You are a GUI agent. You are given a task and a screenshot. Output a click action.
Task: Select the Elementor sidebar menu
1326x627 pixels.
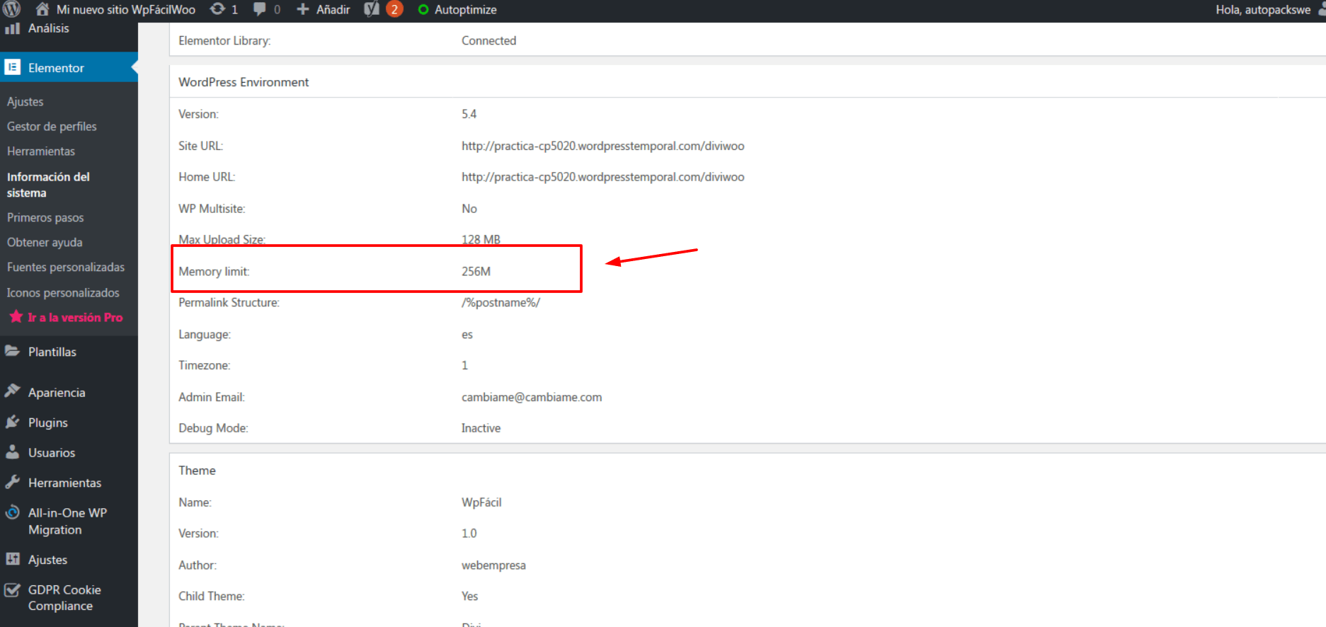(56, 68)
